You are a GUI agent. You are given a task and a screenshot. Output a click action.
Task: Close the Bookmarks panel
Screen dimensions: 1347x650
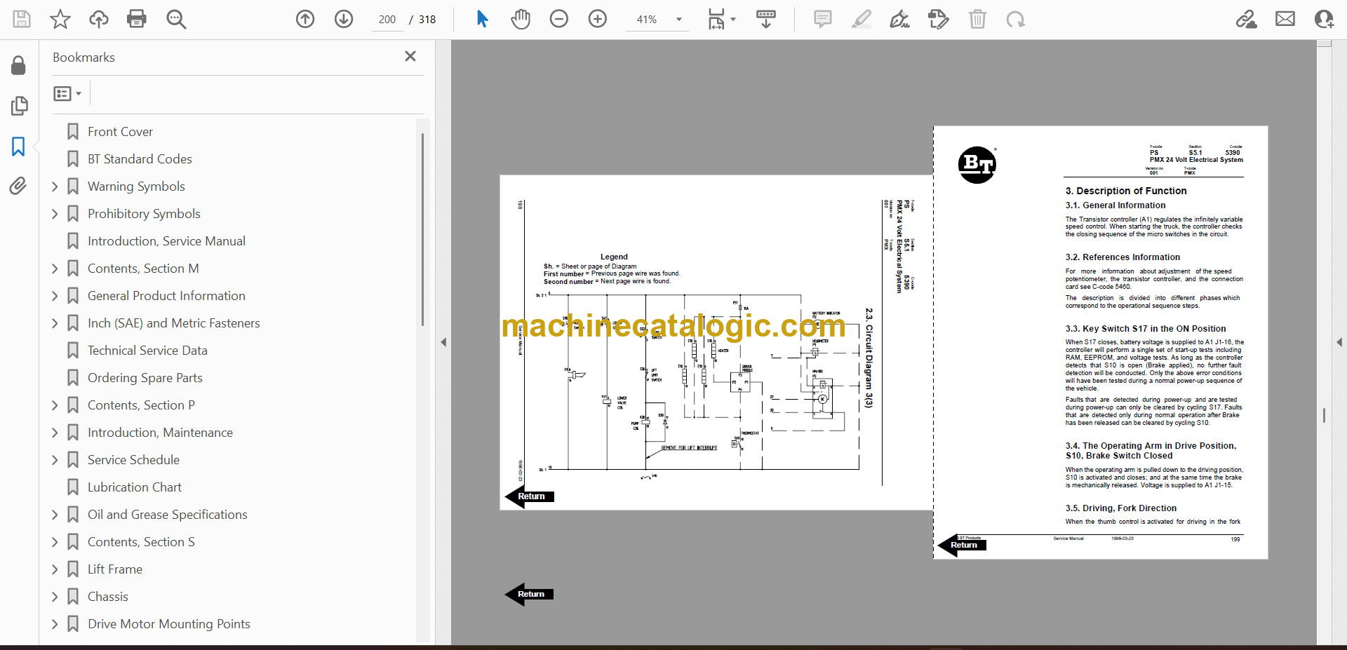[410, 56]
